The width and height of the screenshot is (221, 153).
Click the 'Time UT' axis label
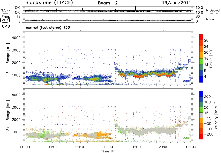pos(108,151)
